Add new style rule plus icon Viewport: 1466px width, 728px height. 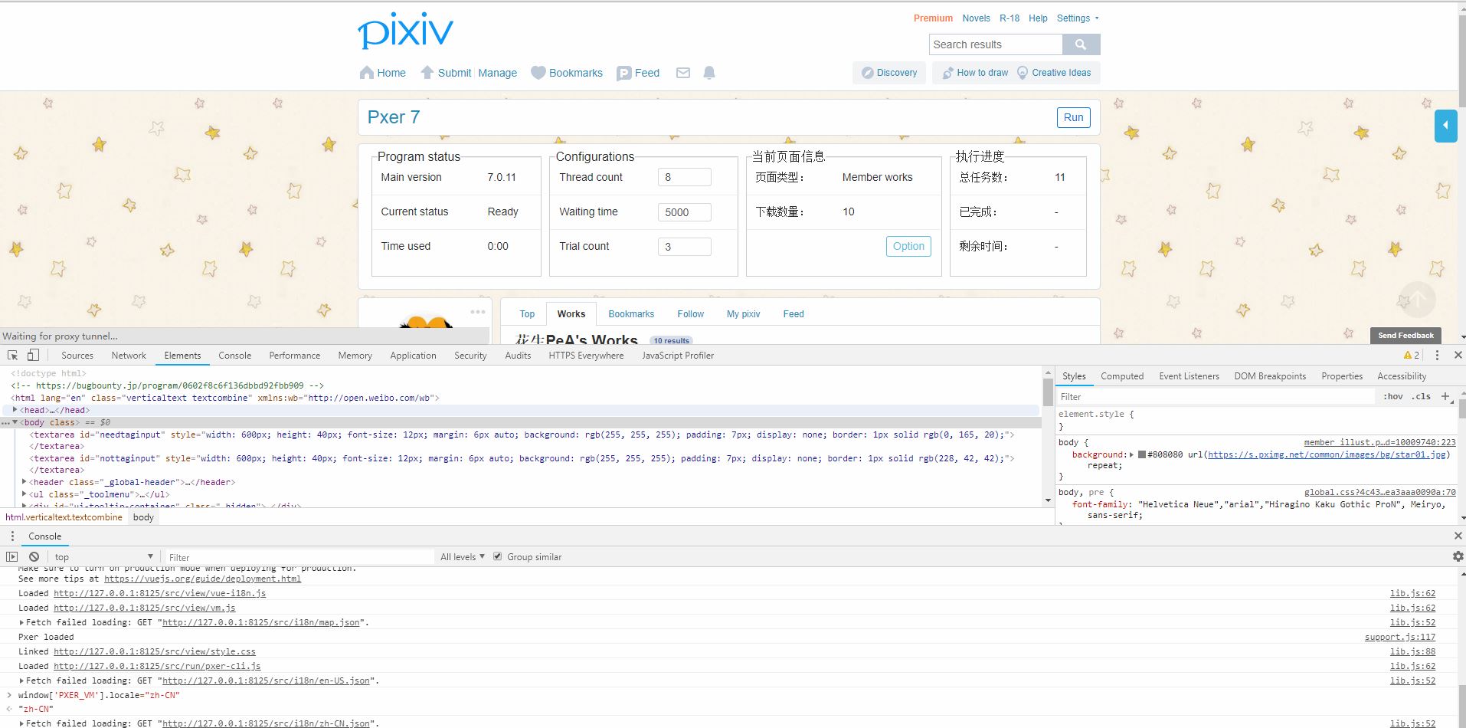[1446, 396]
